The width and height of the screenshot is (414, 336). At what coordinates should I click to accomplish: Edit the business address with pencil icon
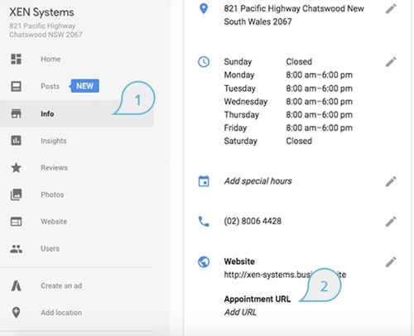391,9
